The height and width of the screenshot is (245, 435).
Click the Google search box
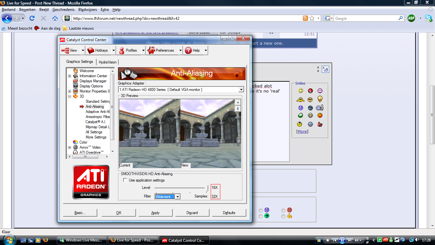click(366, 18)
